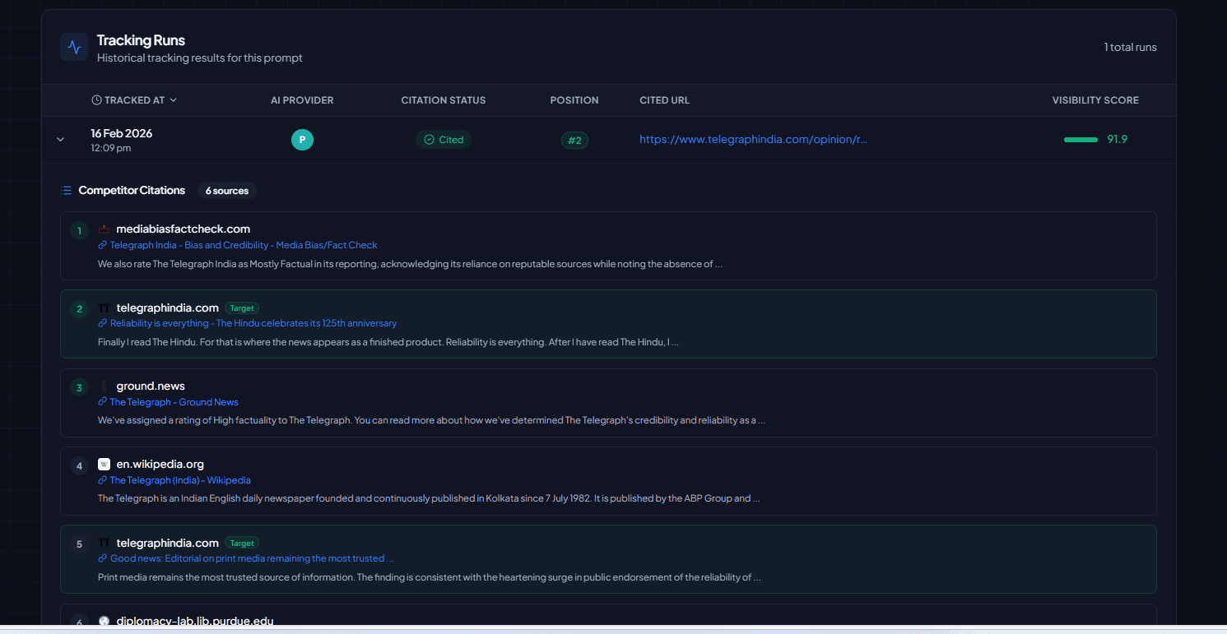Viewport: 1227px width, 634px height.
Task: Open the cited telegraphindia.com opinion URL
Action: point(753,139)
